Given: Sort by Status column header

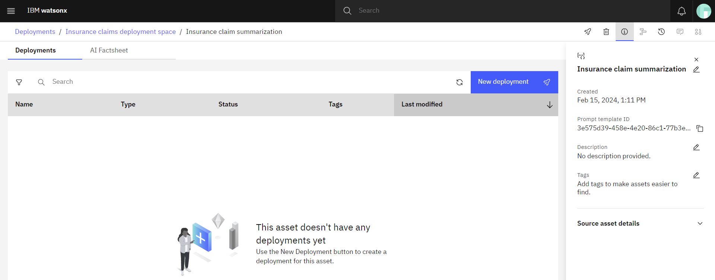Looking at the screenshot, I should 228,105.
